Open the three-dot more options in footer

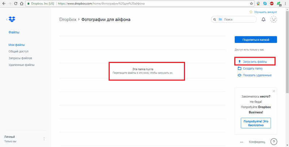coord(242,142)
